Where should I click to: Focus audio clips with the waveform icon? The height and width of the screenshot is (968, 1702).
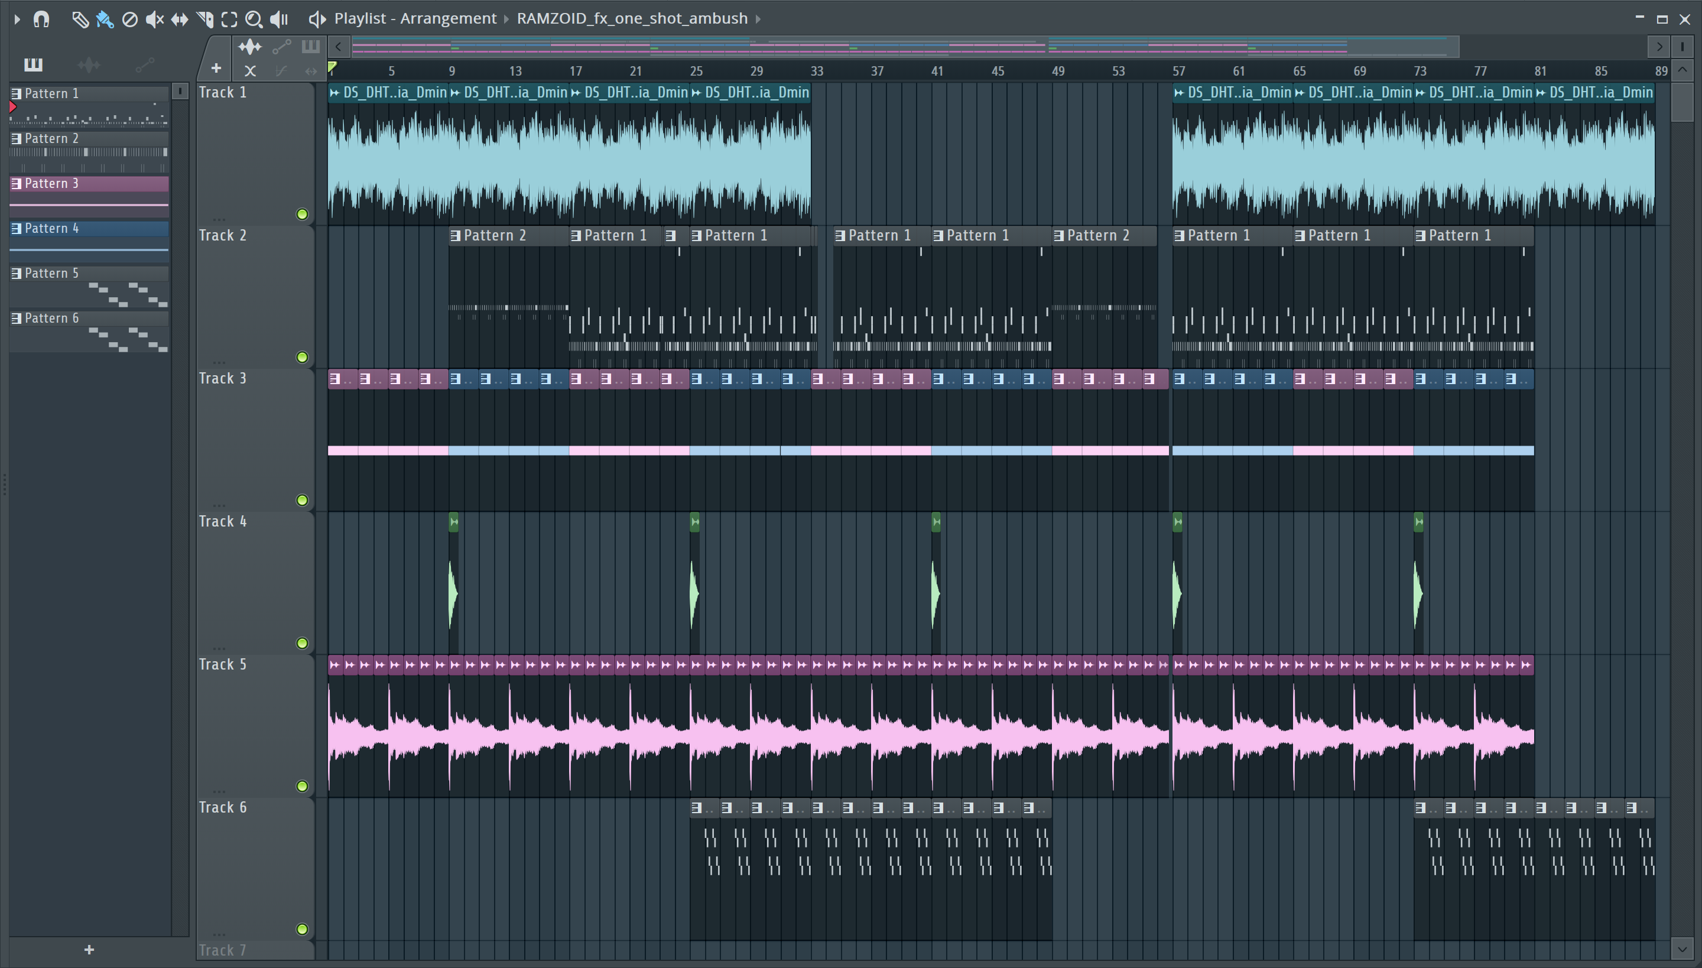[x=250, y=47]
